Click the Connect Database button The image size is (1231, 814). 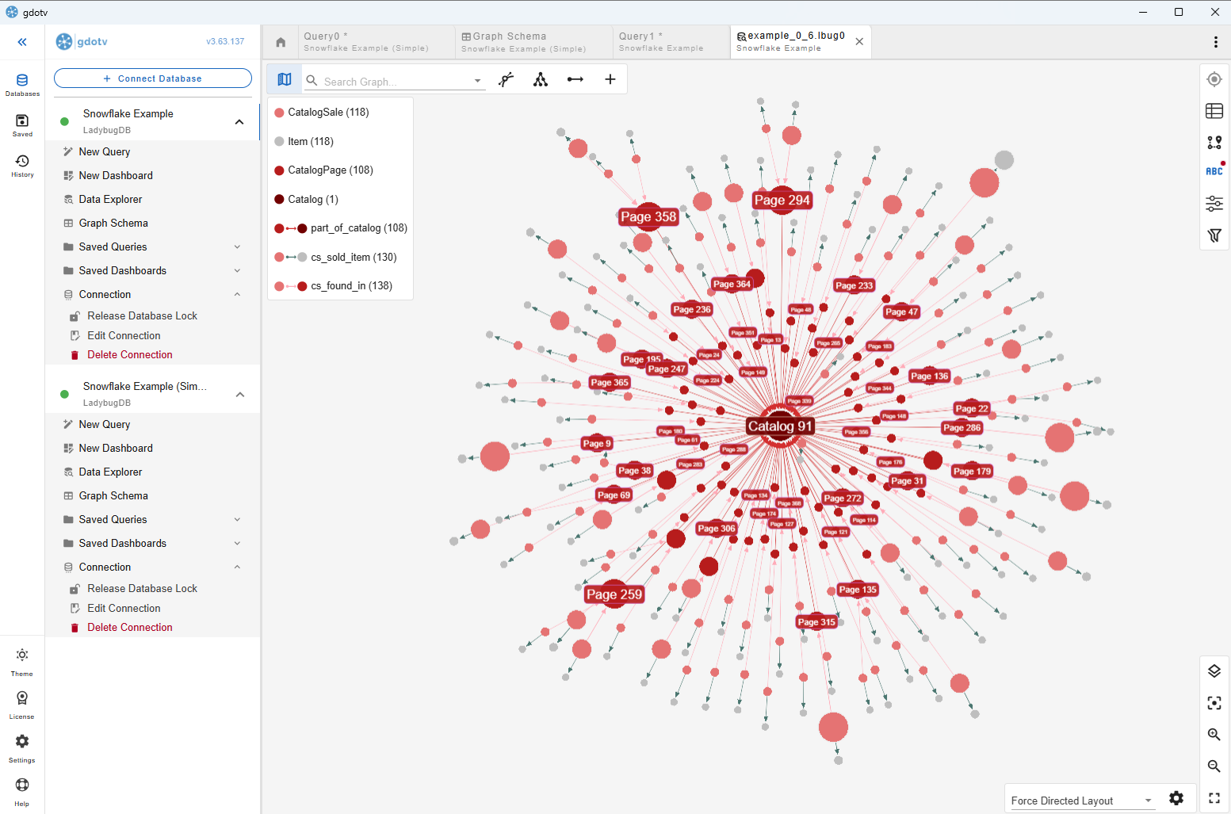(x=153, y=78)
